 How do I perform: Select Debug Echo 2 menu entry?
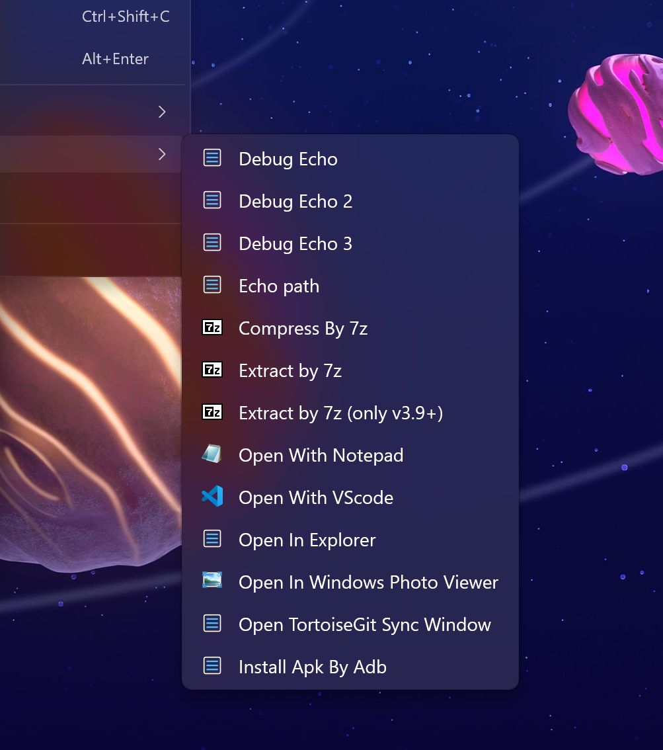[350, 201]
